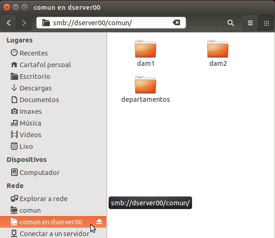Viewport: 275px width, 238px height.
Task: Click the camera icon beside Imaxes
Action: [14, 111]
